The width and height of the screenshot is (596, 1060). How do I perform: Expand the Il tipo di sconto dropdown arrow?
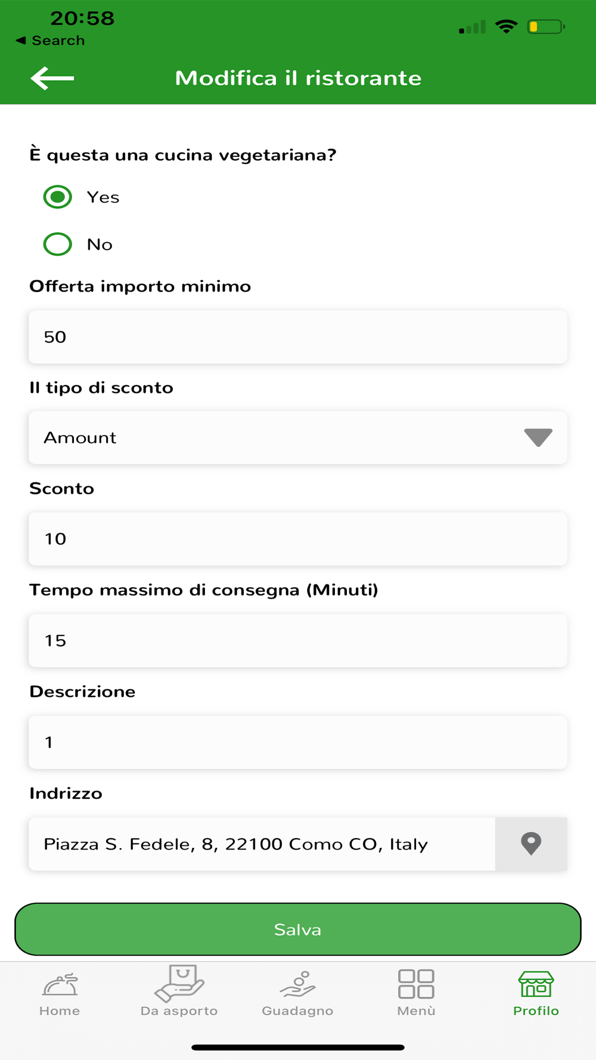[x=538, y=438]
